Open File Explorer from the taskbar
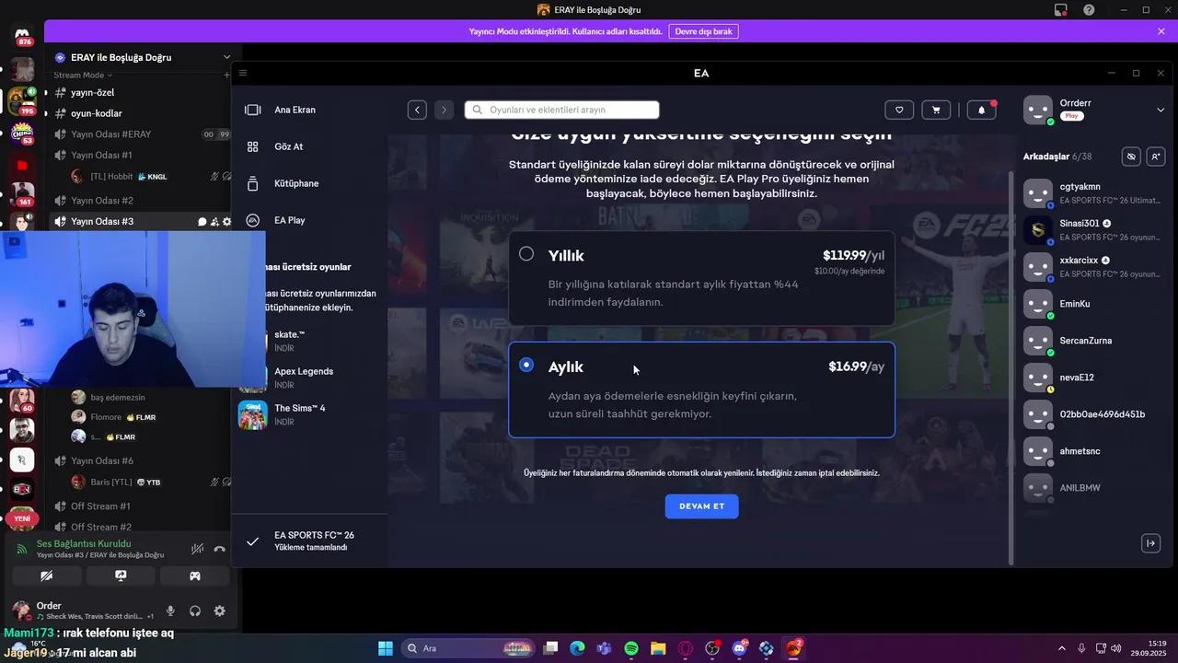The width and height of the screenshot is (1178, 663). 658,648
